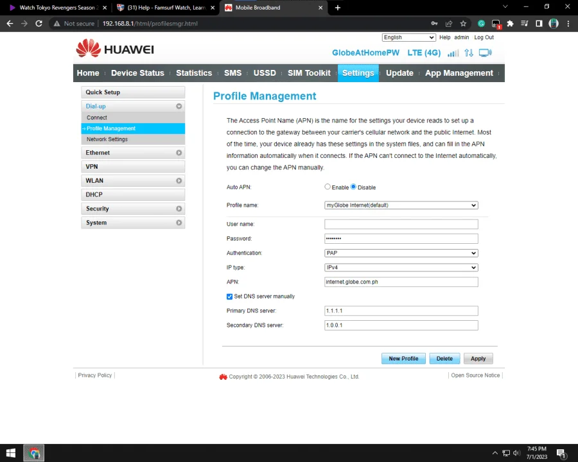Open the Chrome three-dot menu
The width and height of the screenshot is (578, 462).
point(568,24)
